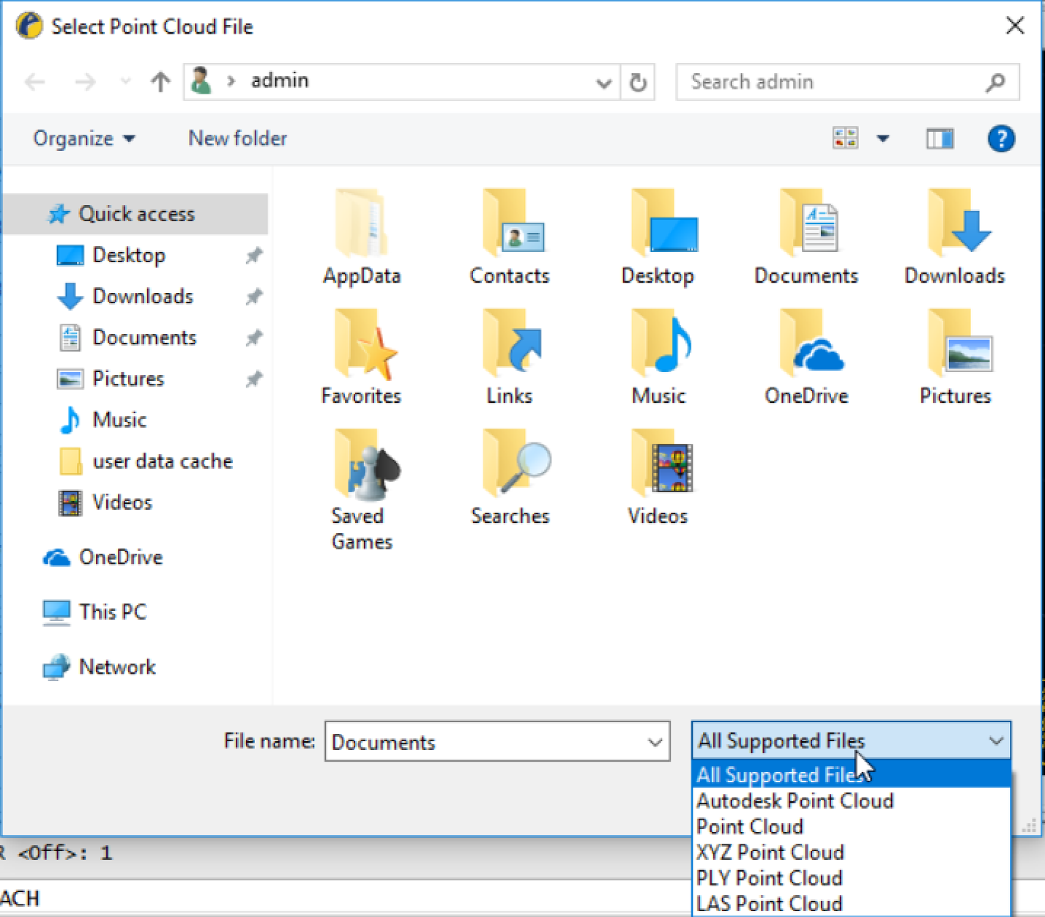Open the Organize menu

[83, 138]
